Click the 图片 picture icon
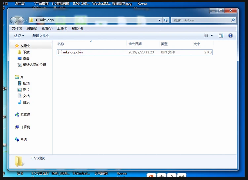 tap(20, 90)
